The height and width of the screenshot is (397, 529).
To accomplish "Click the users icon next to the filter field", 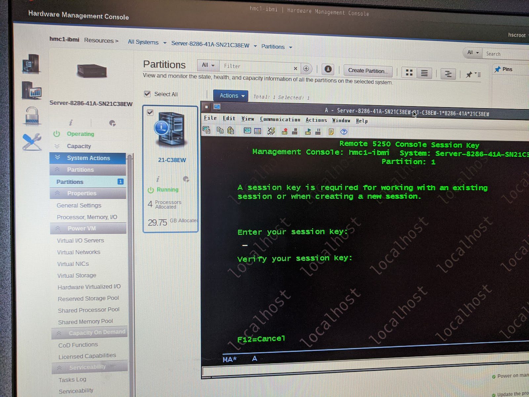I will point(328,69).
